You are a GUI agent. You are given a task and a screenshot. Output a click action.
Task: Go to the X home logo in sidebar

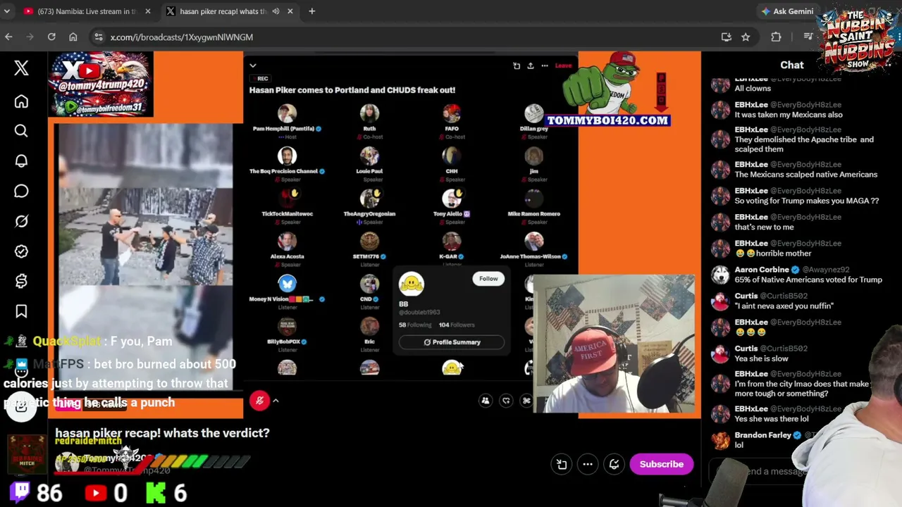[21, 68]
